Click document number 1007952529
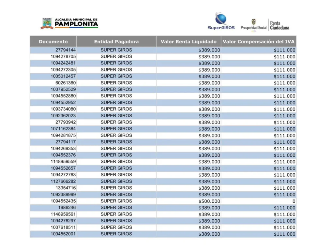This screenshot has width=334, height=249. coord(63,89)
